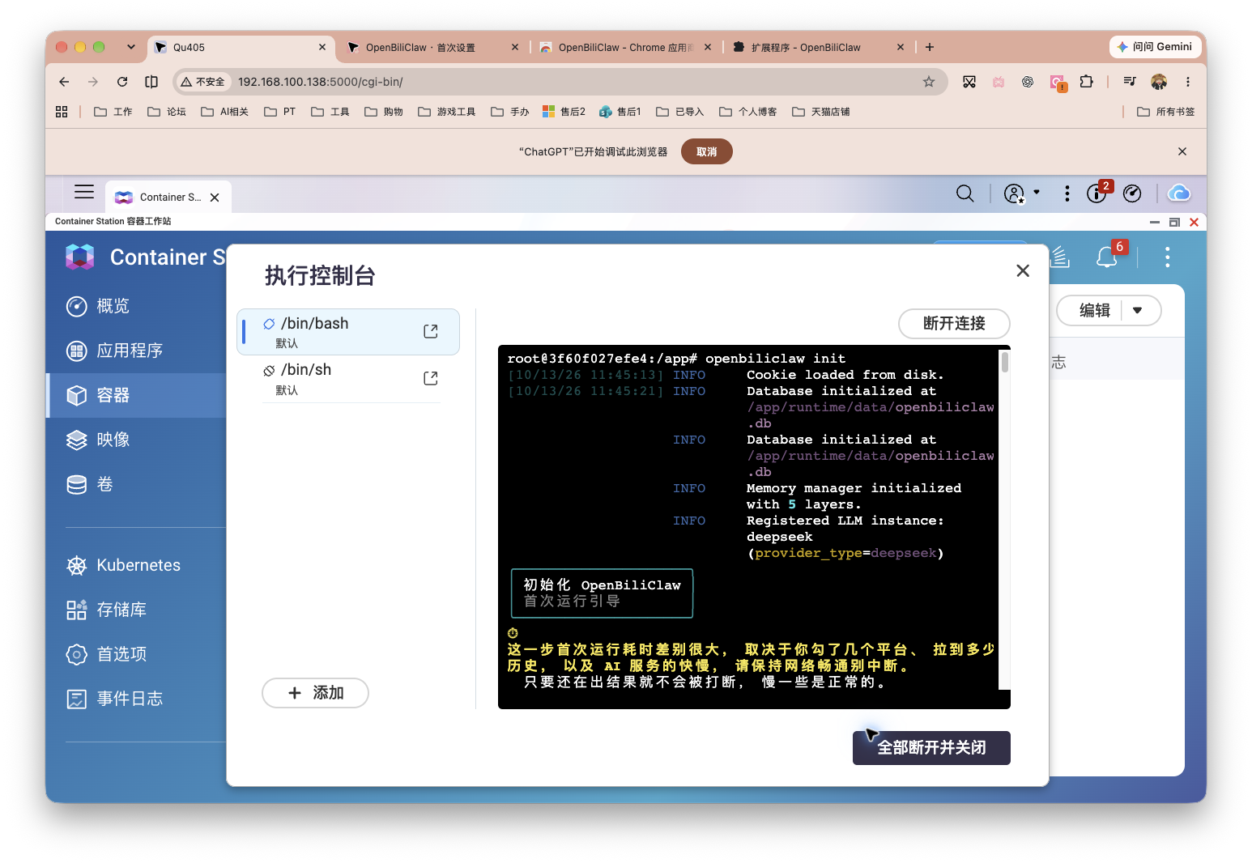Switch to OpenBiliClaw Chrome 应用 tab
The height and width of the screenshot is (863, 1252).
point(626,48)
